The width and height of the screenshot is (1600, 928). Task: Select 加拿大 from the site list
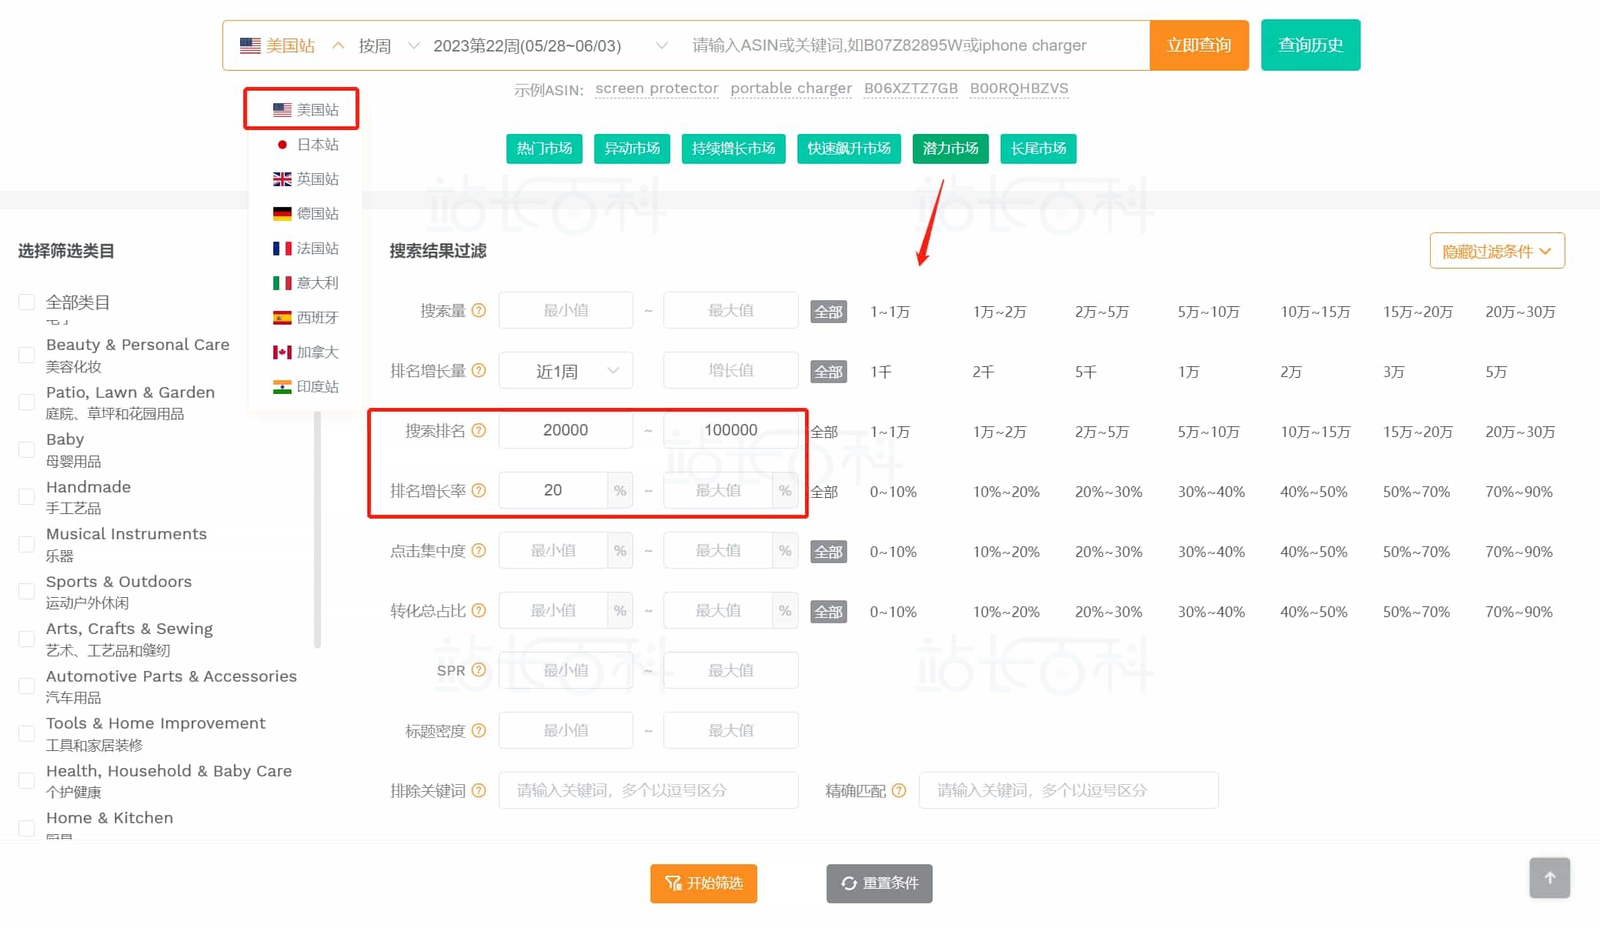(316, 352)
